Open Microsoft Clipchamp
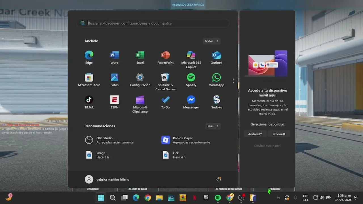This screenshot has height=204, width=363. pos(140,104)
